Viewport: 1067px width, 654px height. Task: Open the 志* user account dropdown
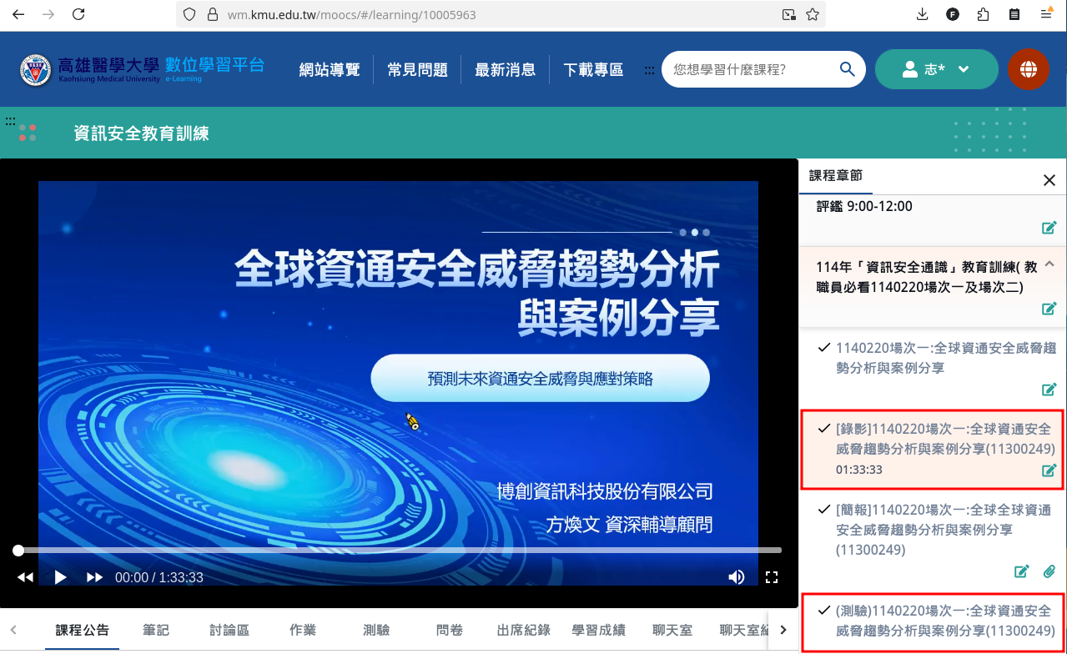tap(936, 69)
